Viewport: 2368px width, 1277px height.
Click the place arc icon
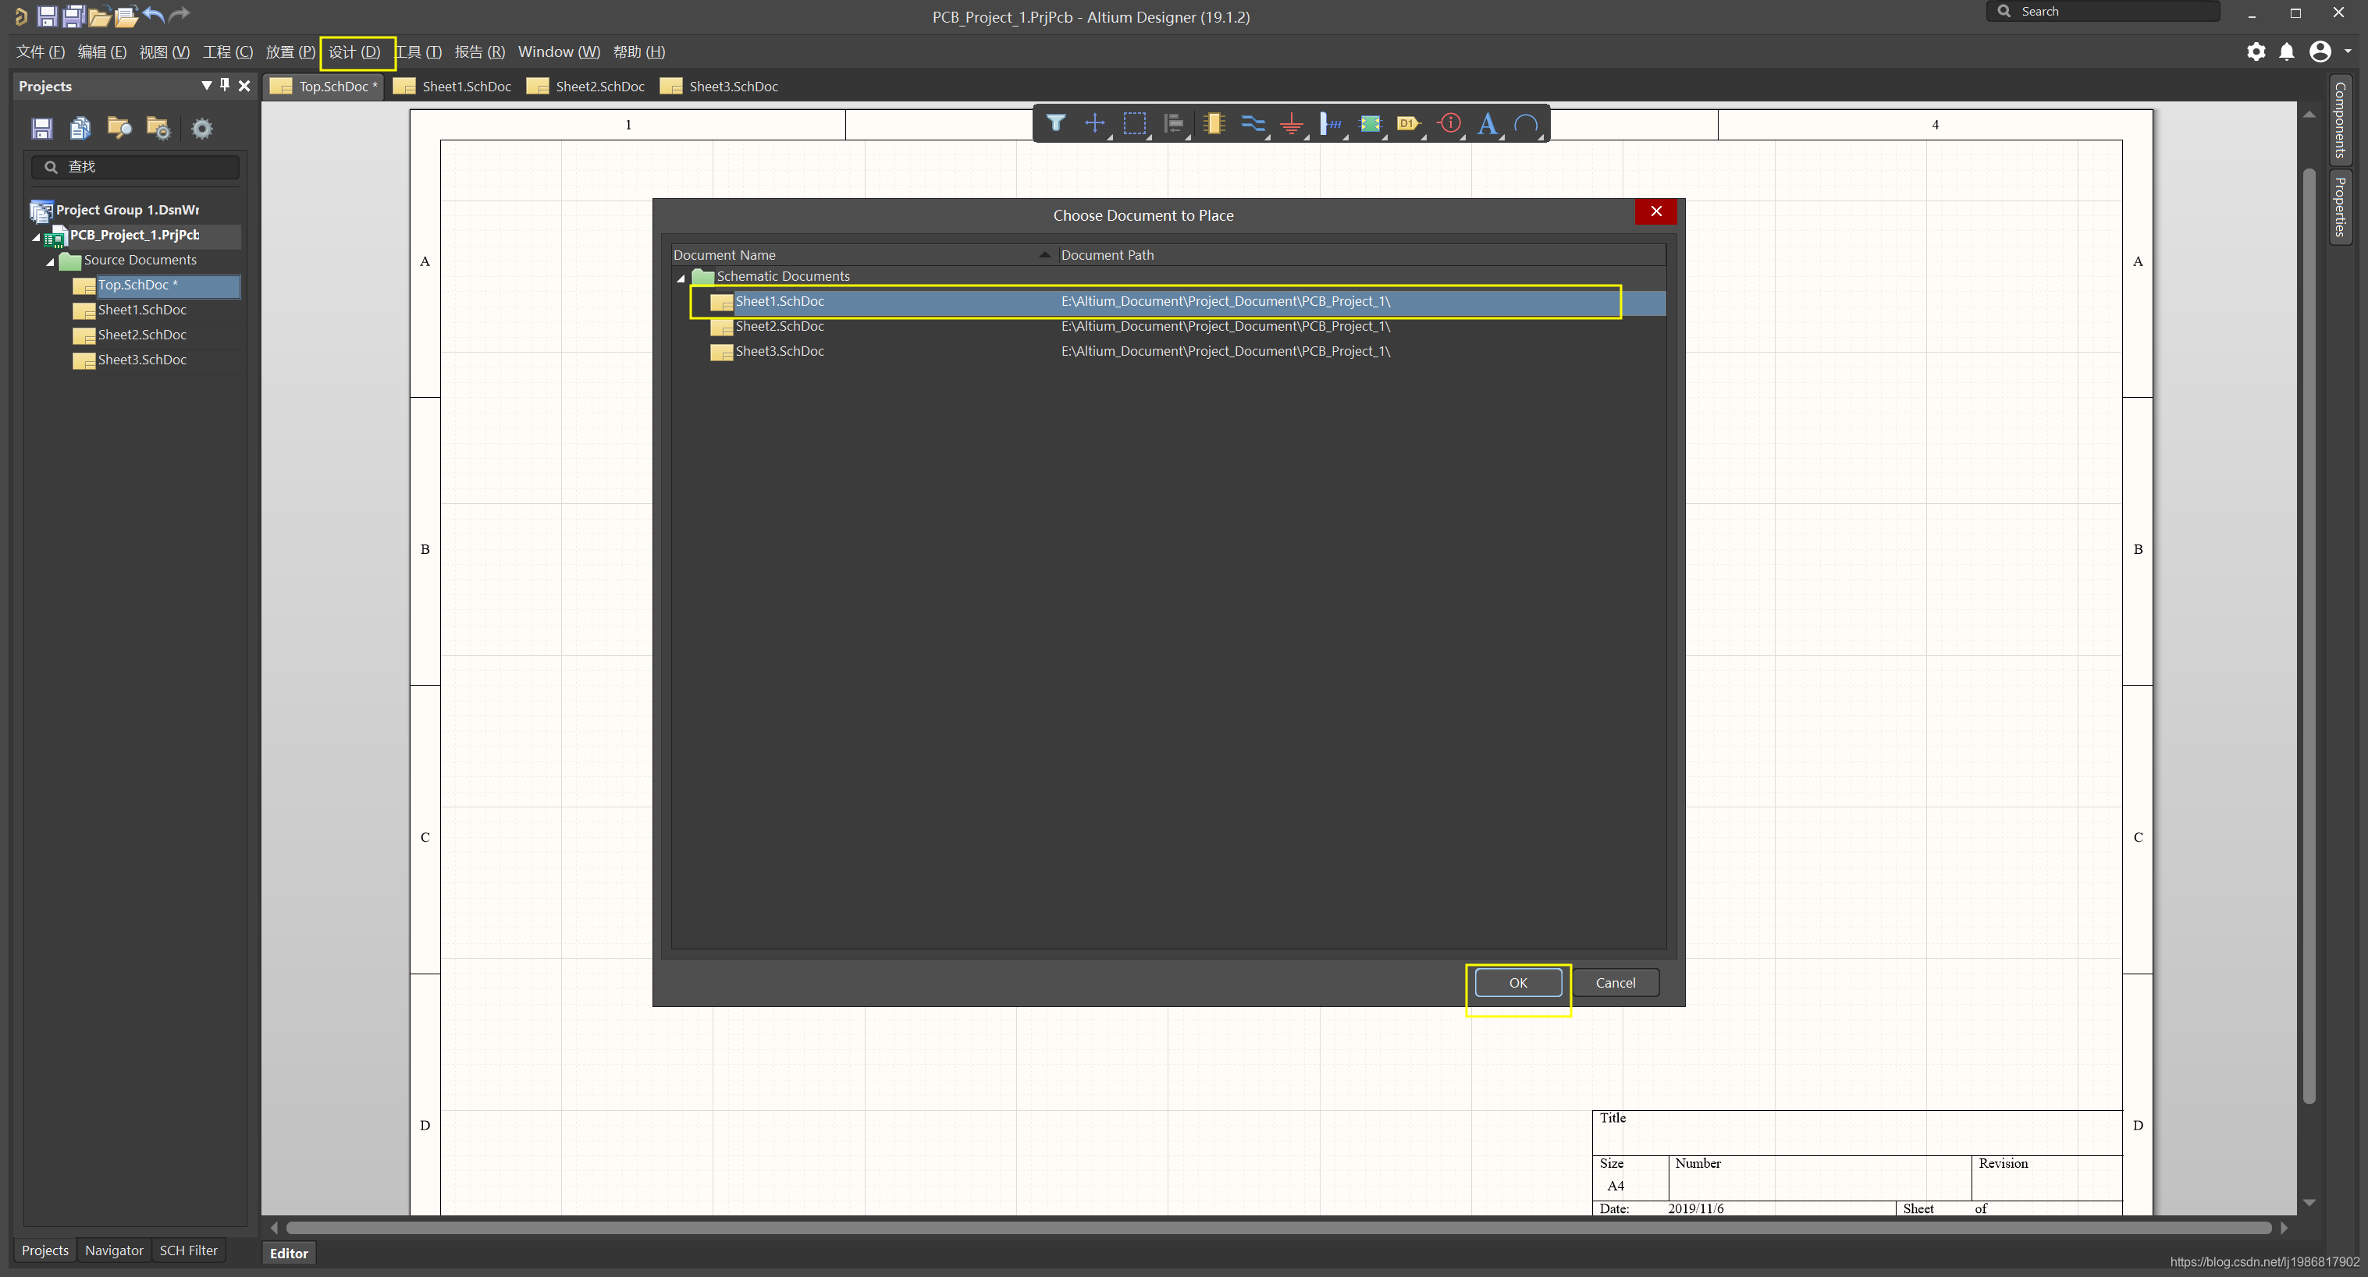1525,123
